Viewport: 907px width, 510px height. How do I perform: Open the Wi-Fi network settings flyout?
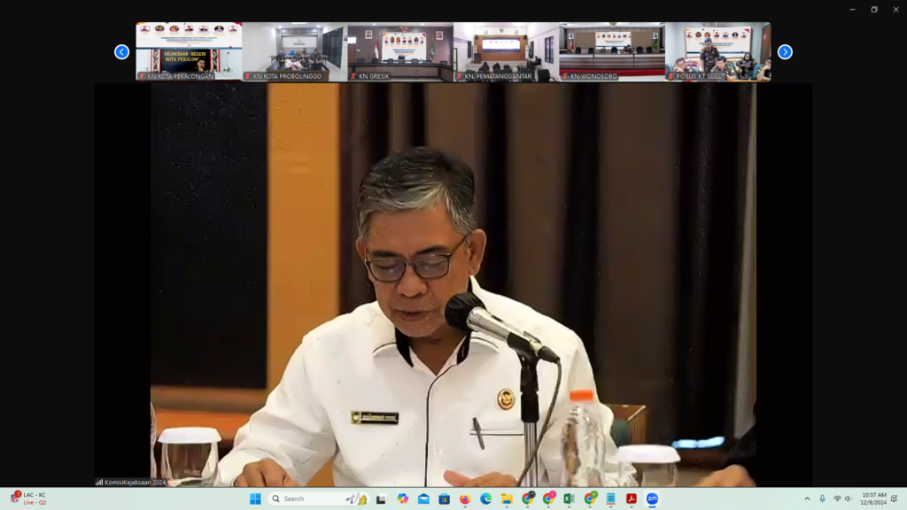(x=837, y=498)
